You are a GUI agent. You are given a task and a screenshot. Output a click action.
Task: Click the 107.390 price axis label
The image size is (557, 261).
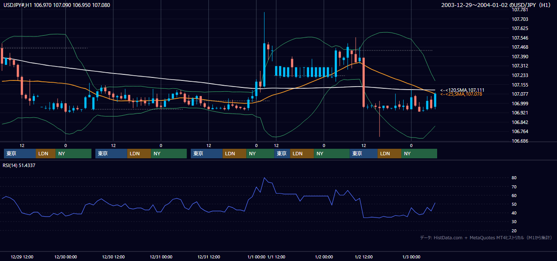(520, 57)
